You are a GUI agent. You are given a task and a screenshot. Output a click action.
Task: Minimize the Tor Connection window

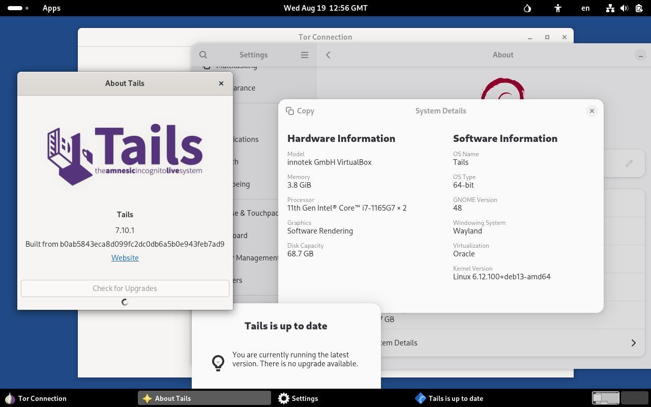pyautogui.click(x=530, y=37)
